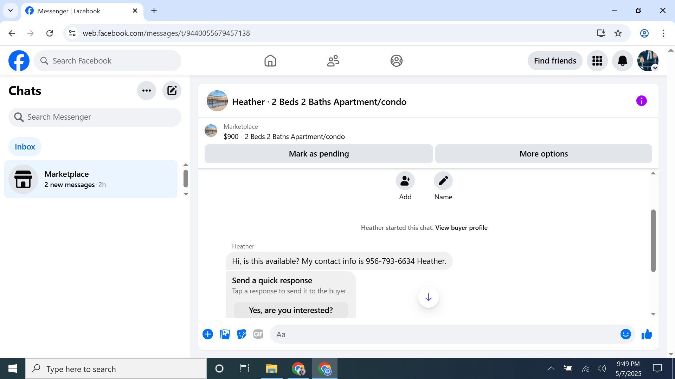Screen dimensions: 675x379
Task: Click the Name edit pencil icon
Action: click(443, 181)
